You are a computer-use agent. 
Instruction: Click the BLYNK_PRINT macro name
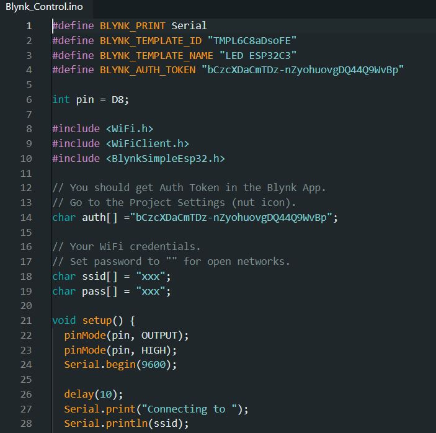(133, 26)
